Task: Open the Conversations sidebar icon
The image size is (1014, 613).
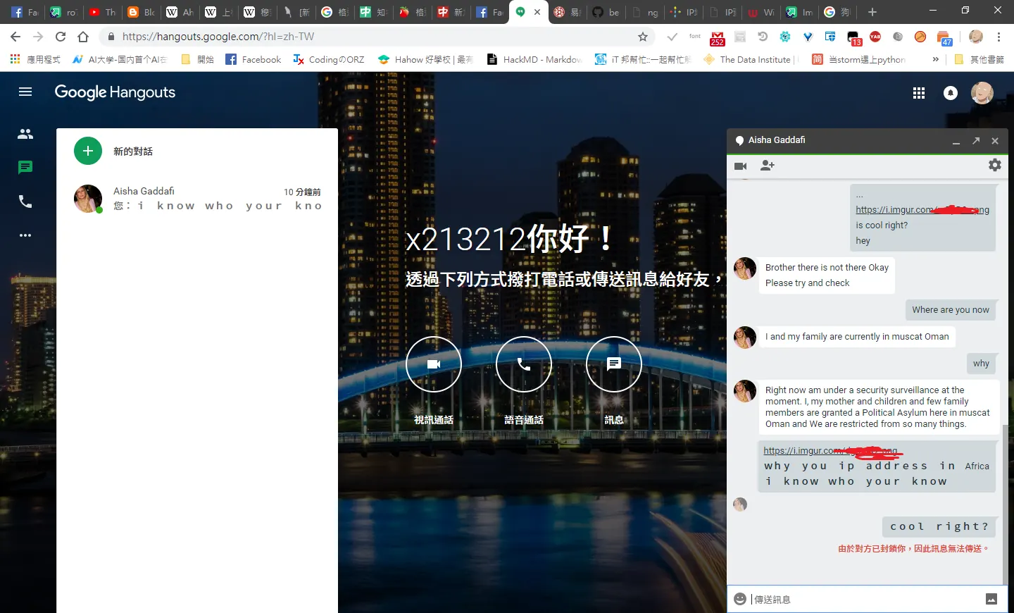Action: [25, 168]
